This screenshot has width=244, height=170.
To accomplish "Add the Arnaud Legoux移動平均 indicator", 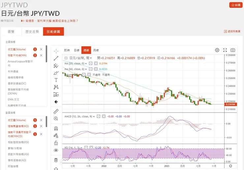I will click(x=20, y=63).
